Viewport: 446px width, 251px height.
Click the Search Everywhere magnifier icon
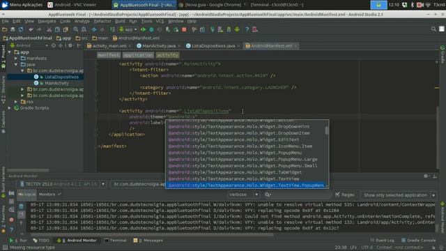433,29
